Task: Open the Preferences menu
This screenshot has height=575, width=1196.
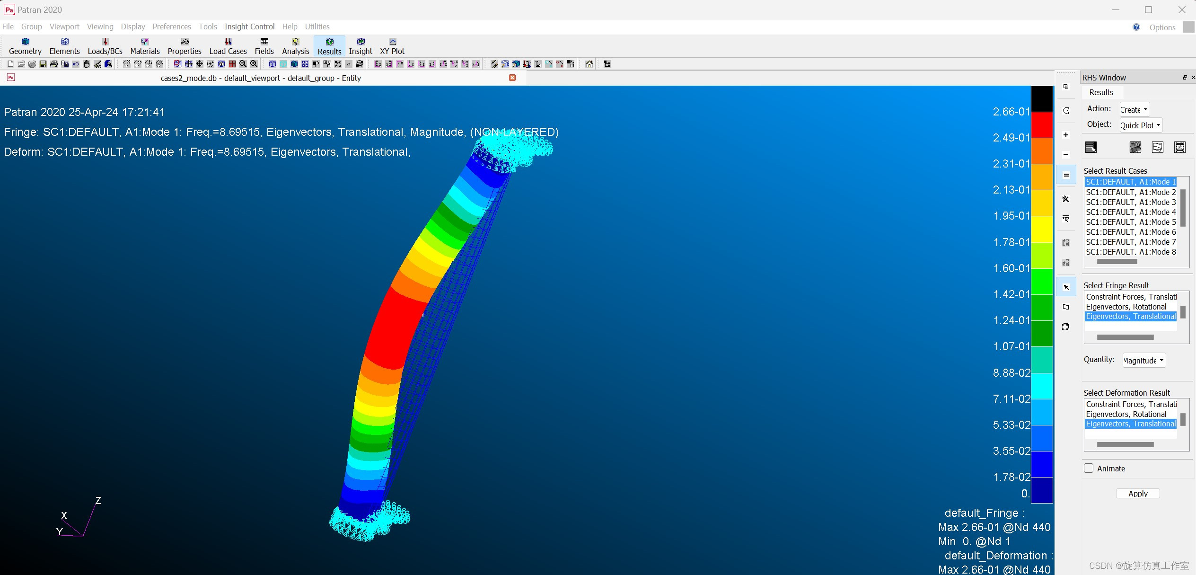Action: point(171,27)
